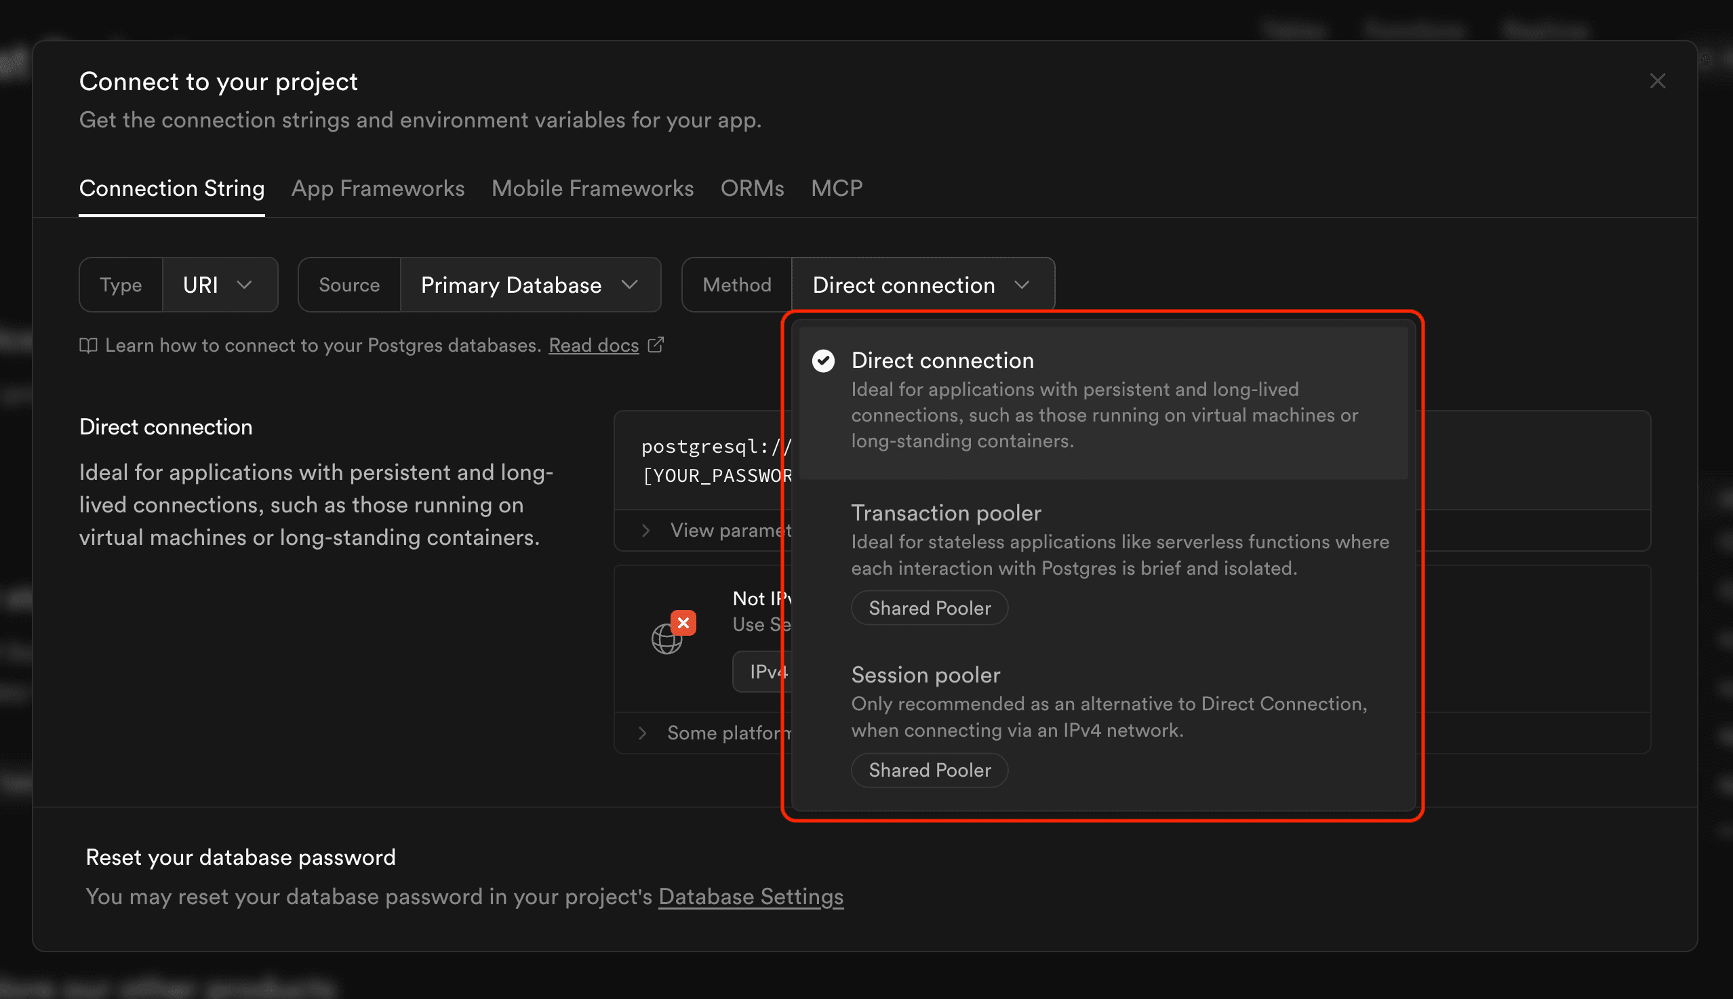Click Shared Pooler under Transaction pooler

tap(929, 608)
